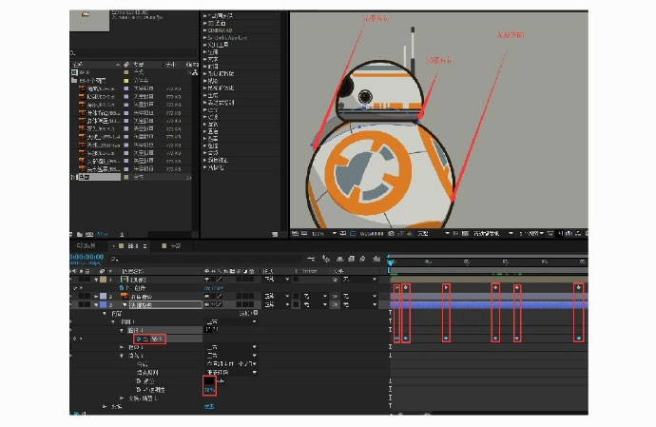656x427 pixels.
Task: Toggle mask and shape path visibility in viewer
Action: 353,233
